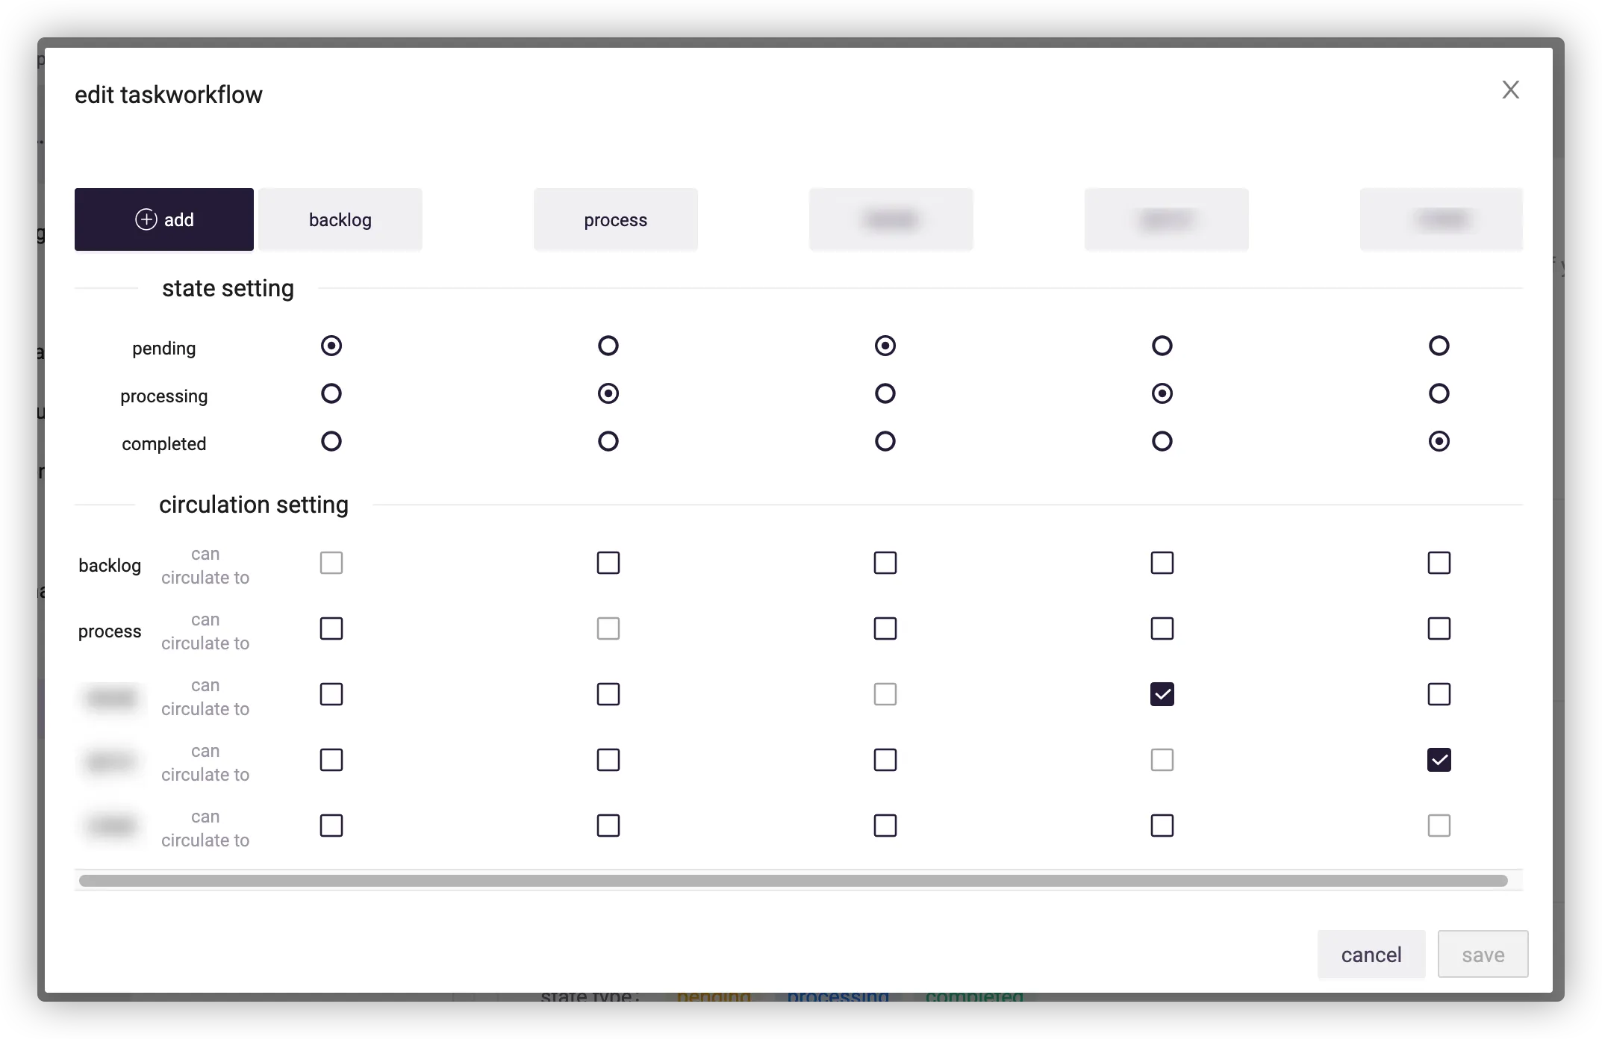Click the save button
Viewport: 1602px width, 1039px height.
click(x=1483, y=955)
